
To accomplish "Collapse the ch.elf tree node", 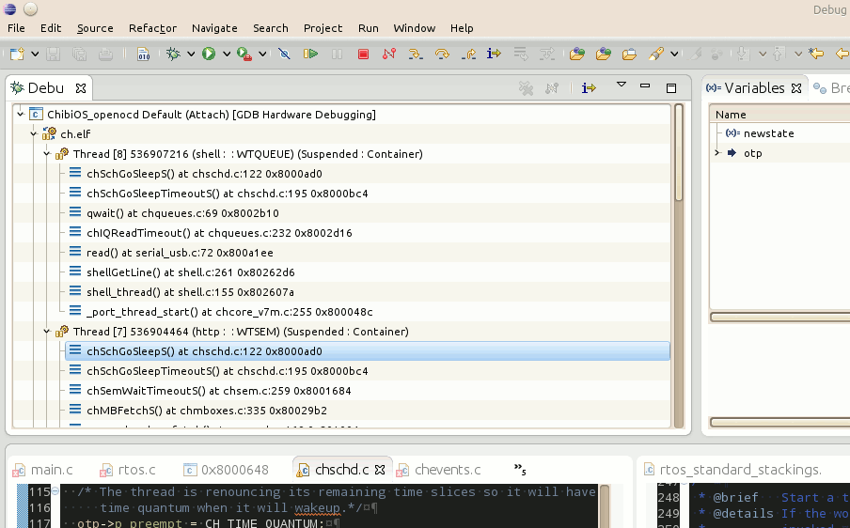I will point(34,133).
